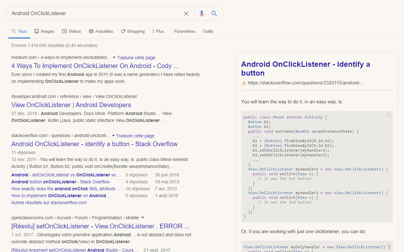404x252 pixels.
Task: Open the dropdown arrow after medium.com breadcrumb
Action: tap(114, 57)
